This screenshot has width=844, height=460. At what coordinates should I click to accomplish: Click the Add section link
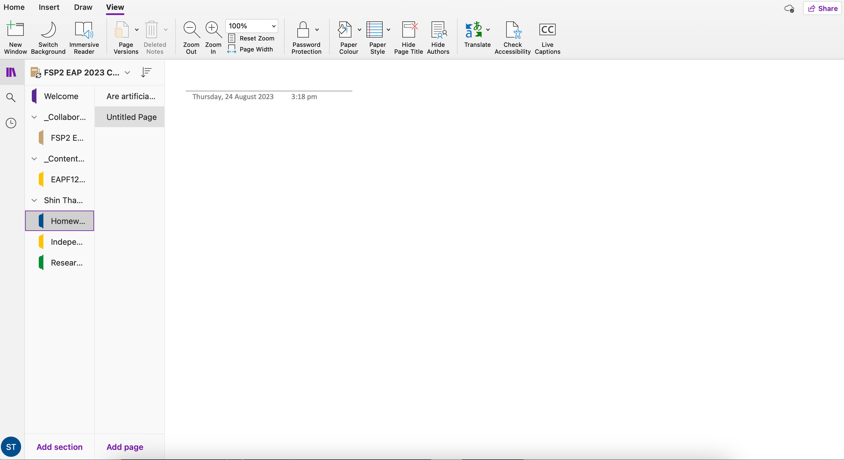click(x=60, y=447)
